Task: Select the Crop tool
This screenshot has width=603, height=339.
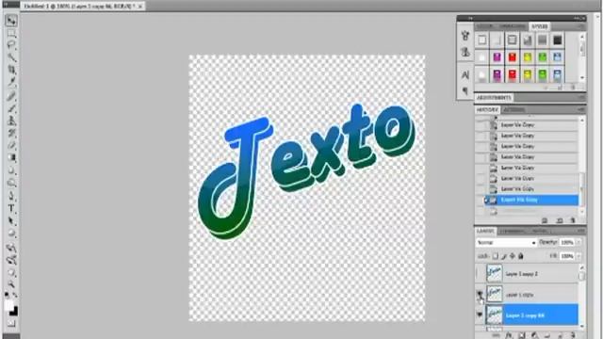Action: tap(11, 70)
